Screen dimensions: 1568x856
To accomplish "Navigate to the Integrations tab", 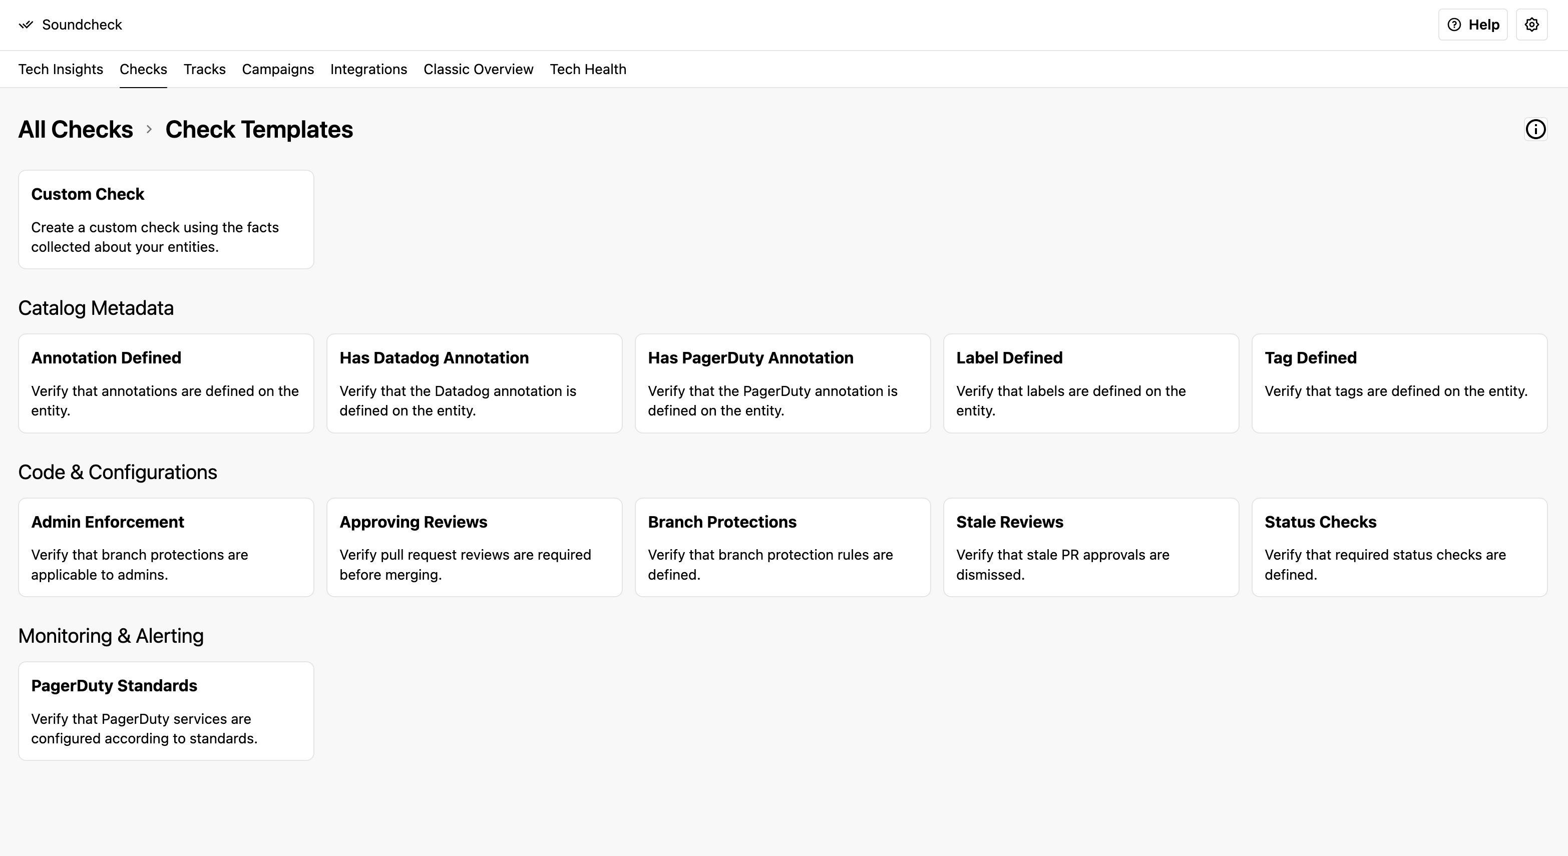I will pos(368,70).
